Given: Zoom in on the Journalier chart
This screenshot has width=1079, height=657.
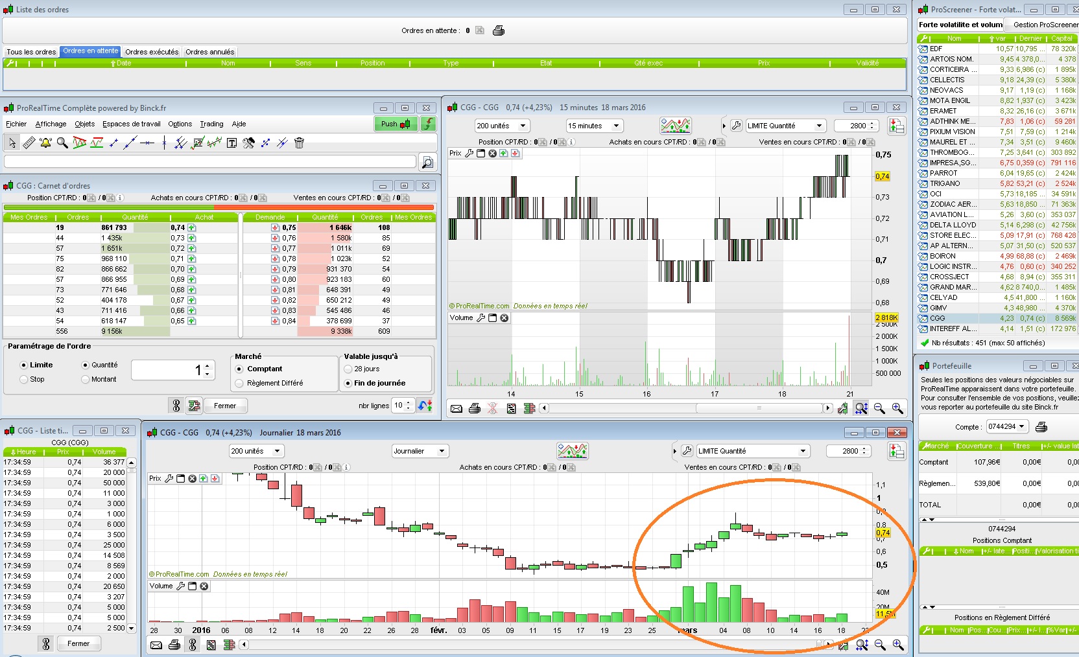Looking at the screenshot, I should tap(898, 645).
